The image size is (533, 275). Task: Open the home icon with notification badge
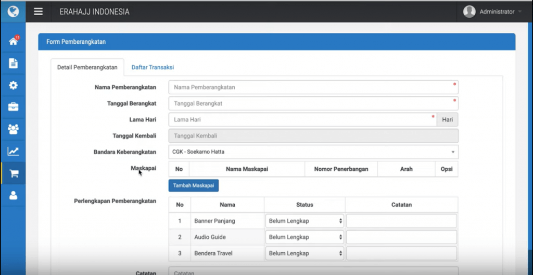(13, 41)
